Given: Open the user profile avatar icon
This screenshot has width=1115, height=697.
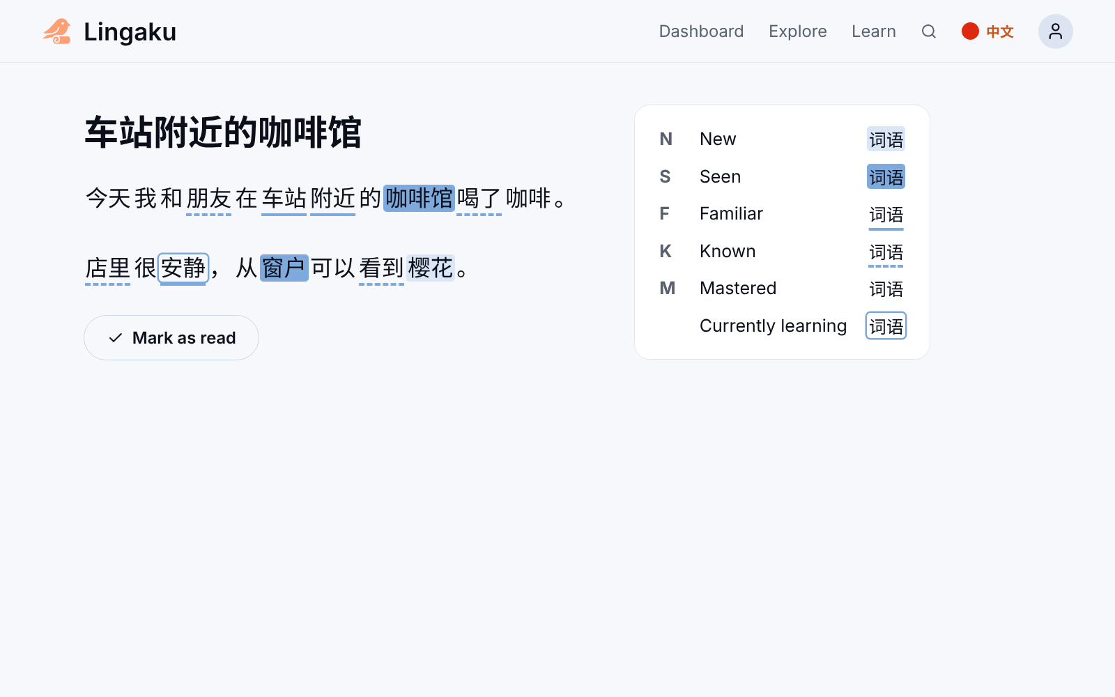Looking at the screenshot, I should (1055, 31).
